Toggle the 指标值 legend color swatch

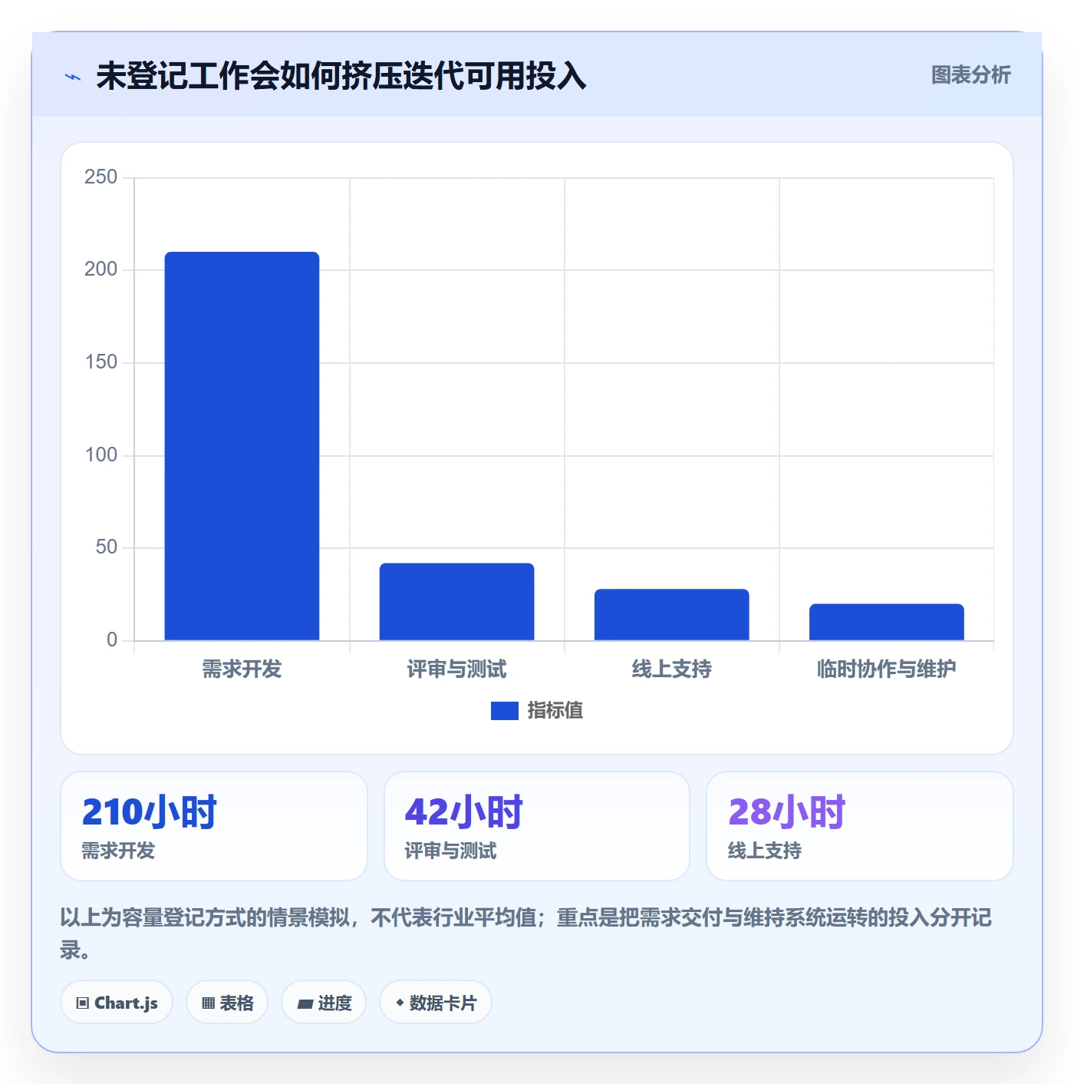pos(504,711)
